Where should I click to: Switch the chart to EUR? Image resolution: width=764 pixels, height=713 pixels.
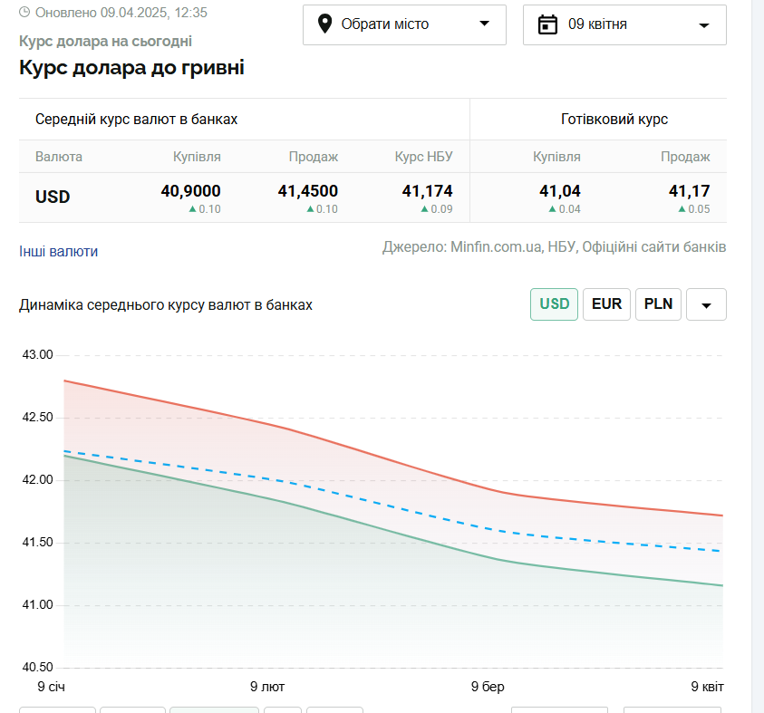coord(606,304)
